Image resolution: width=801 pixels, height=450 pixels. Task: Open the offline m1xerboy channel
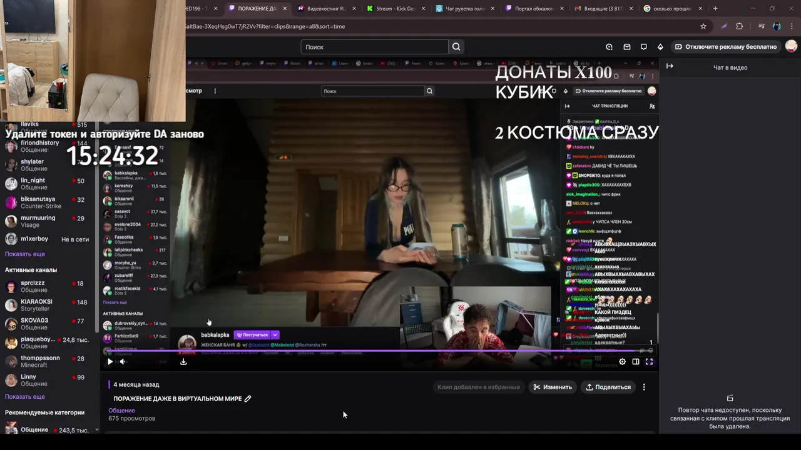[x=47, y=239]
